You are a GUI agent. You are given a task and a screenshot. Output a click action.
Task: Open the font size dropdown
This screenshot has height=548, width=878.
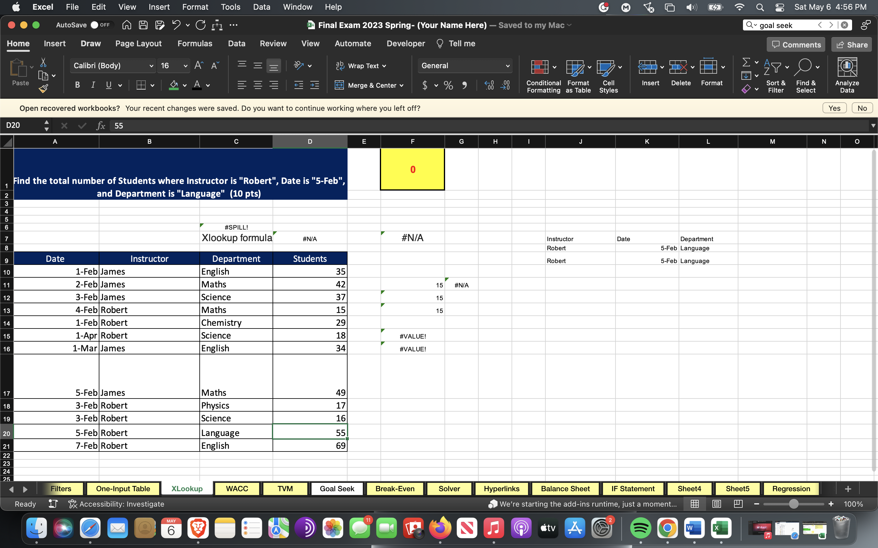tap(185, 65)
